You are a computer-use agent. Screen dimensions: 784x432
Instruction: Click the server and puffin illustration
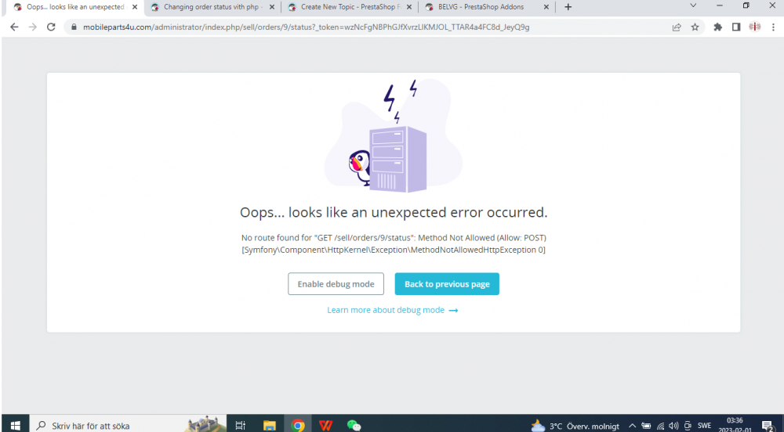click(x=394, y=135)
